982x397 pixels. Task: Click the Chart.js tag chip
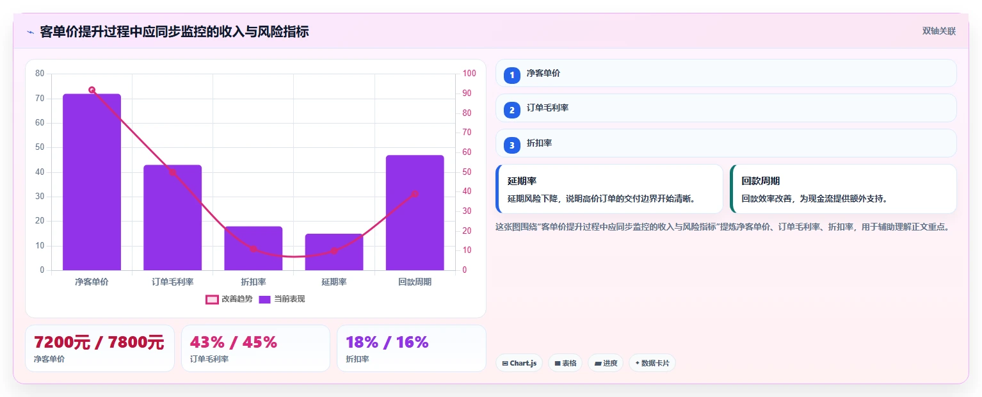pos(519,363)
